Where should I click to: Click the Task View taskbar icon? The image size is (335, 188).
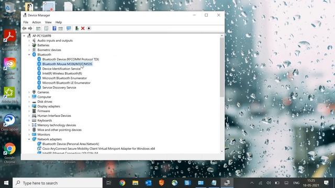[109, 183]
